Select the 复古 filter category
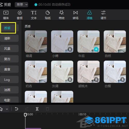The height and width of the screenshot is (129, 129). pyautogui.click(x=9, y=59)
